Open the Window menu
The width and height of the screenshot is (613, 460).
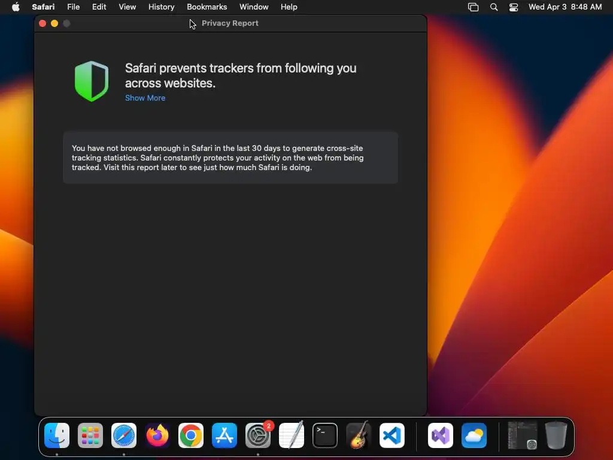pos(254,7)
